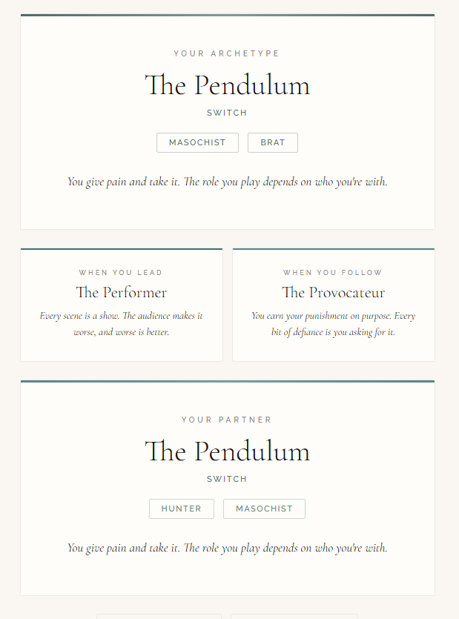Click The Pendulum heading under Your Partner
The image size is (459, 619).
click(x=227, y=451)
